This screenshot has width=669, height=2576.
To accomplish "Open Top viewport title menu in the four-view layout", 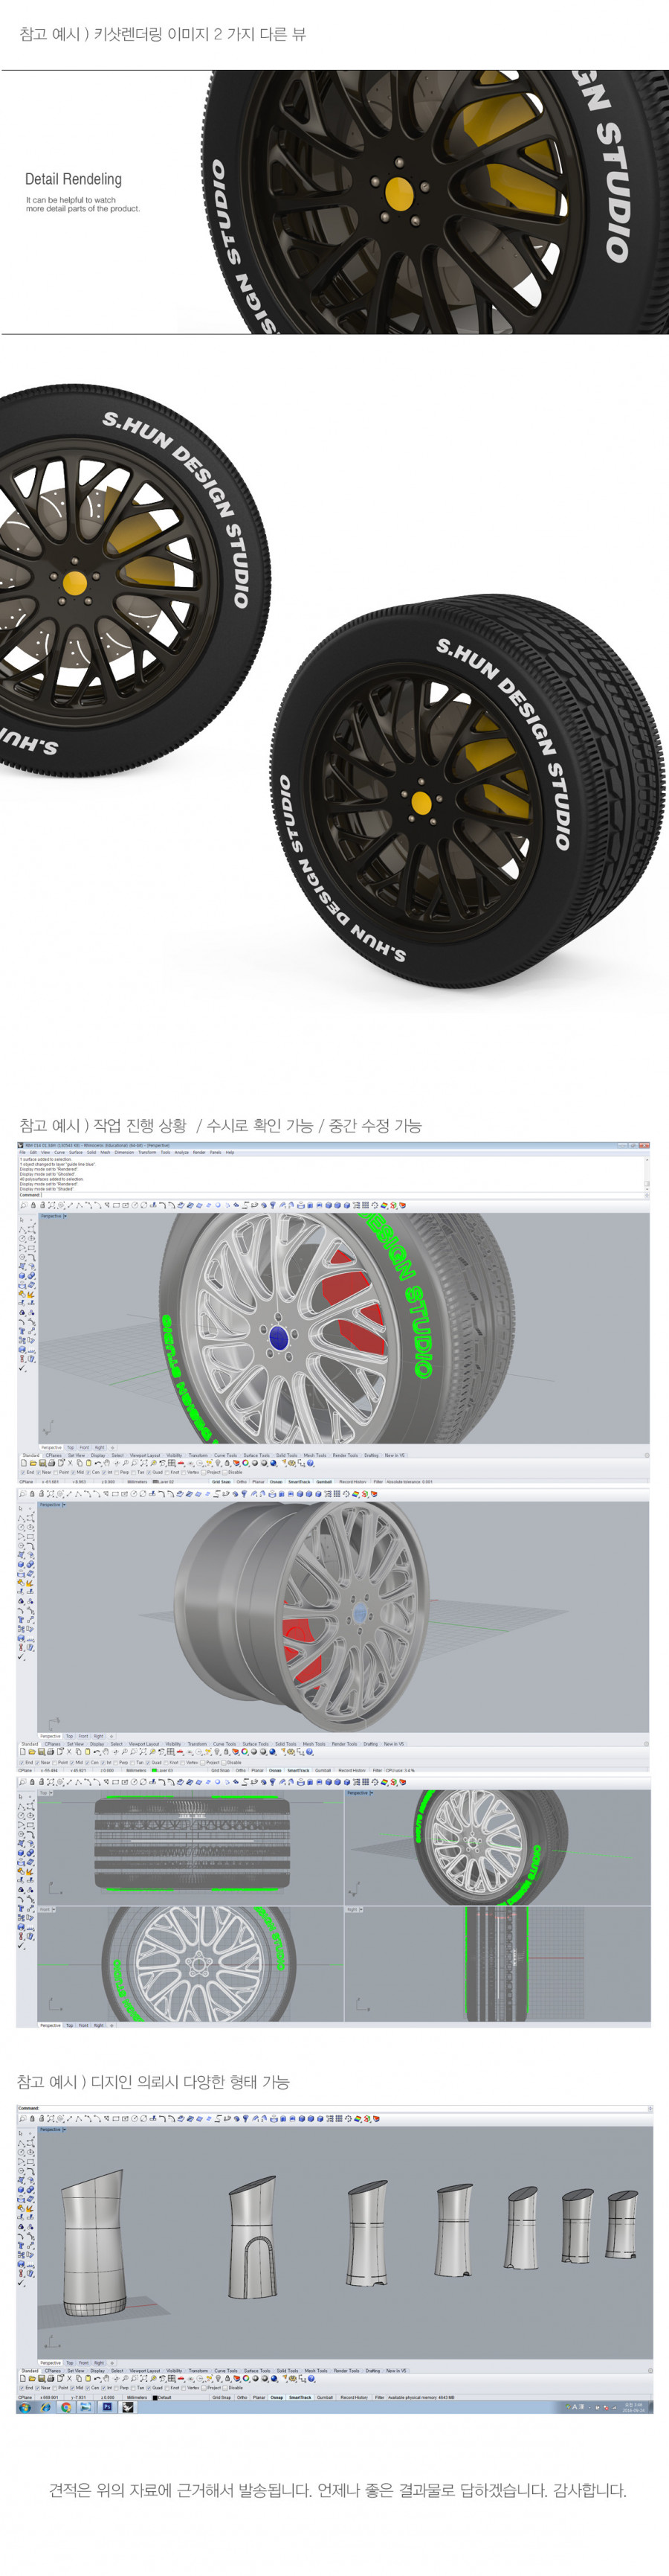I will pos(45,1793).
